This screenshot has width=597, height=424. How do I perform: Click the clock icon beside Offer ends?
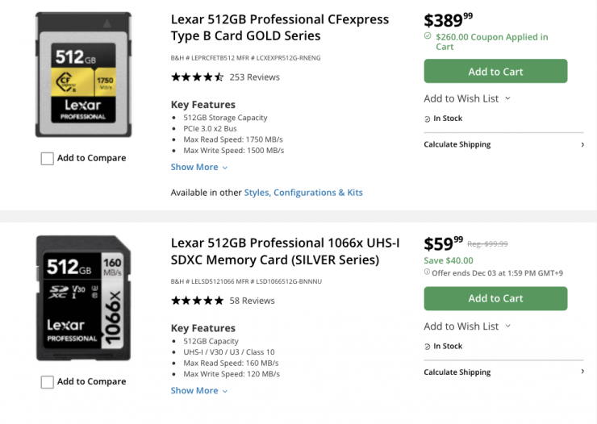coord(427,272)
